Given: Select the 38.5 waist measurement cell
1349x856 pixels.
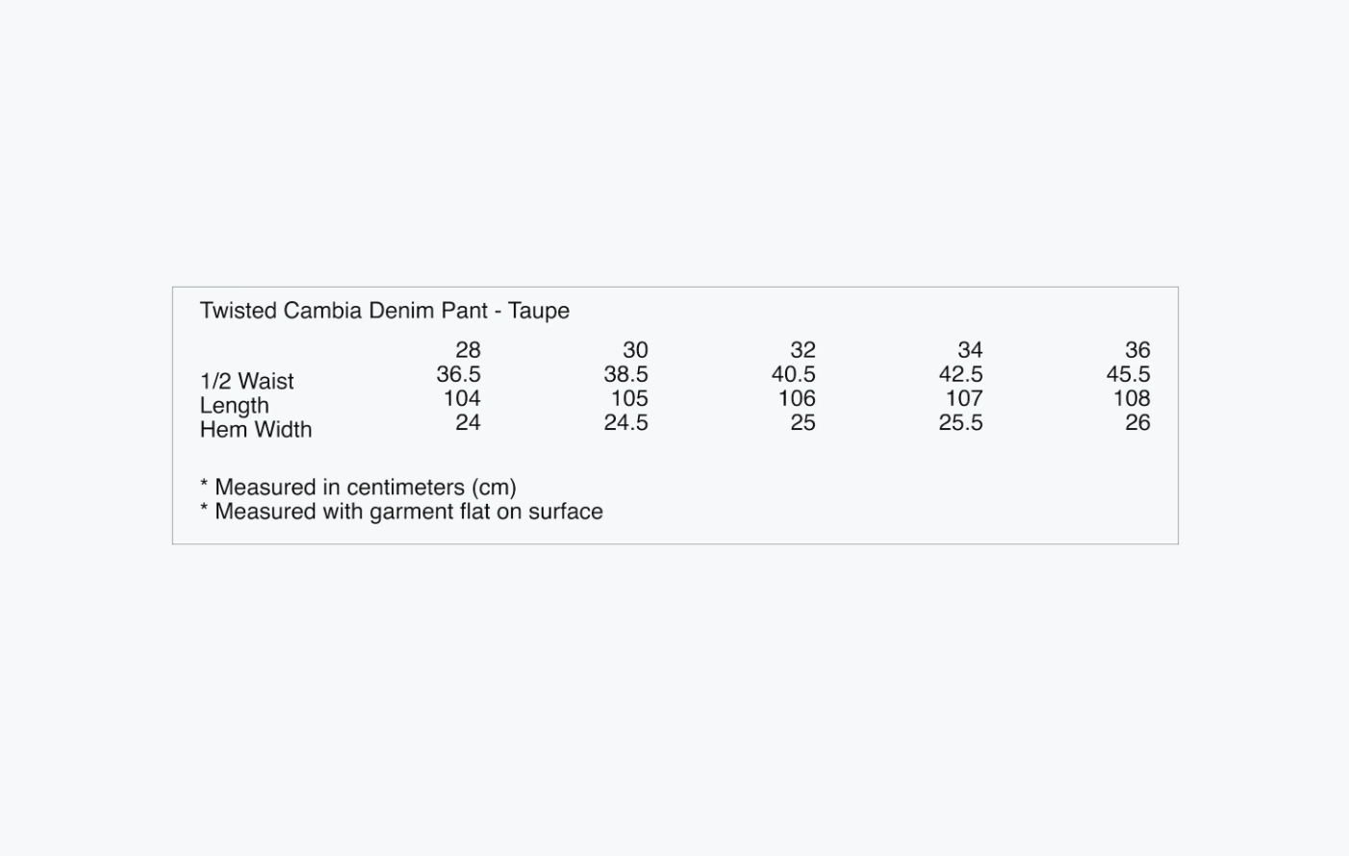Looking at the screenshot, I should (x=625, y=374).
